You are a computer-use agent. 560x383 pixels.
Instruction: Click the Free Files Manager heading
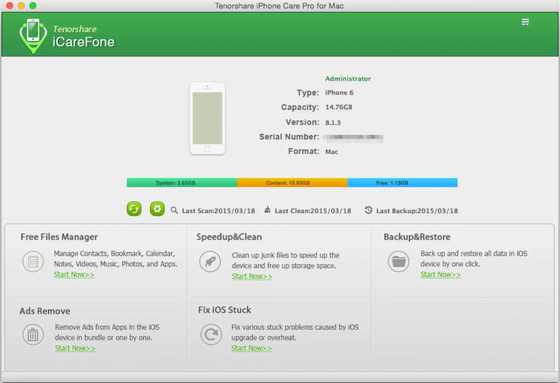(59, 237)
